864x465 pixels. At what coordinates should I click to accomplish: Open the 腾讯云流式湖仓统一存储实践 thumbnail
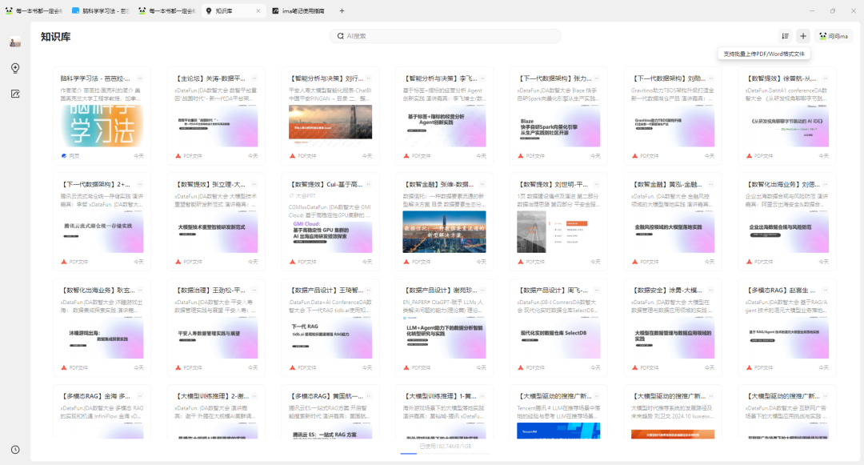click(x=102, y=231)
